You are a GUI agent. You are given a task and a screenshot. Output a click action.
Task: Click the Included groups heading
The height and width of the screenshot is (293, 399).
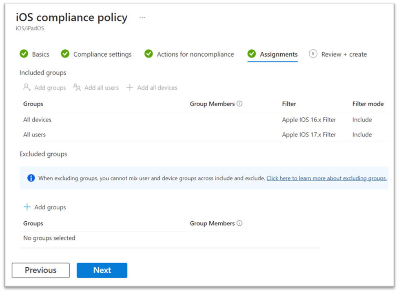pyautogui.click(x=43, y=73)
